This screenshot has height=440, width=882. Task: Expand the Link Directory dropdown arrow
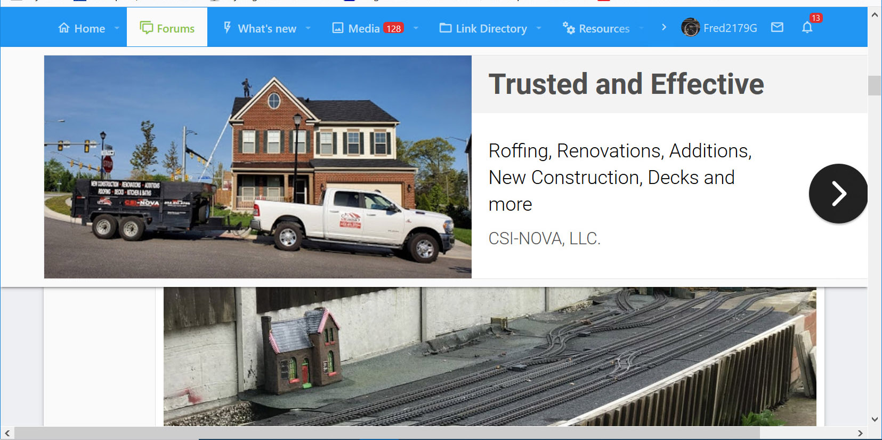click(x=539, y=28)
